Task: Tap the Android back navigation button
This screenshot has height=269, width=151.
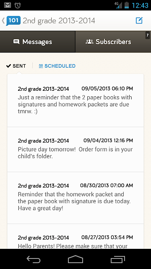Action: [x=34, y=259]
